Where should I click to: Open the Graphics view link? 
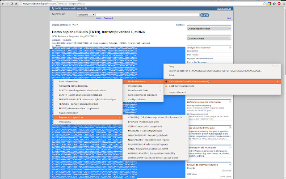click(x=67, y=40)
